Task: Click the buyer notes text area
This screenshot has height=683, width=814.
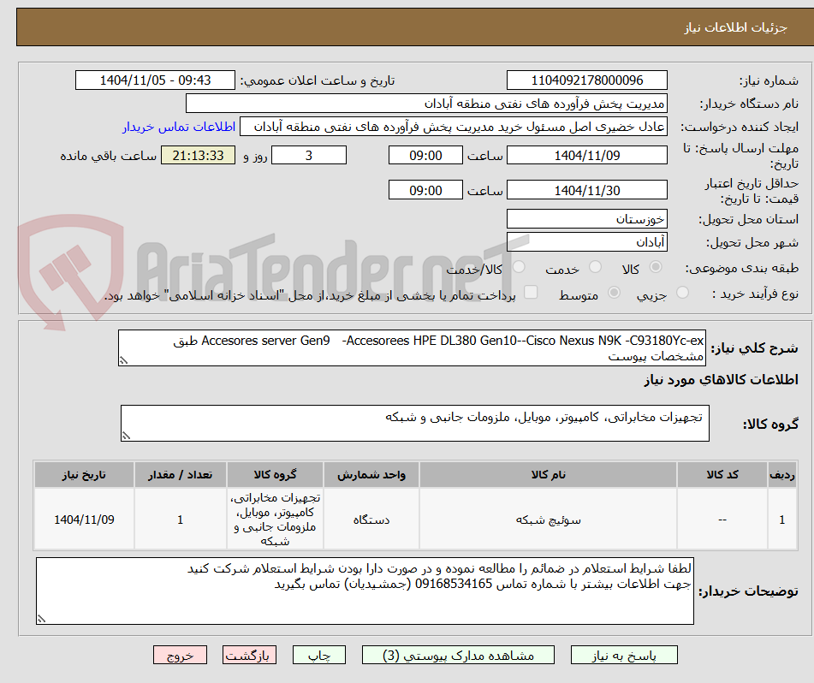Action: click(x=365, y=591)
